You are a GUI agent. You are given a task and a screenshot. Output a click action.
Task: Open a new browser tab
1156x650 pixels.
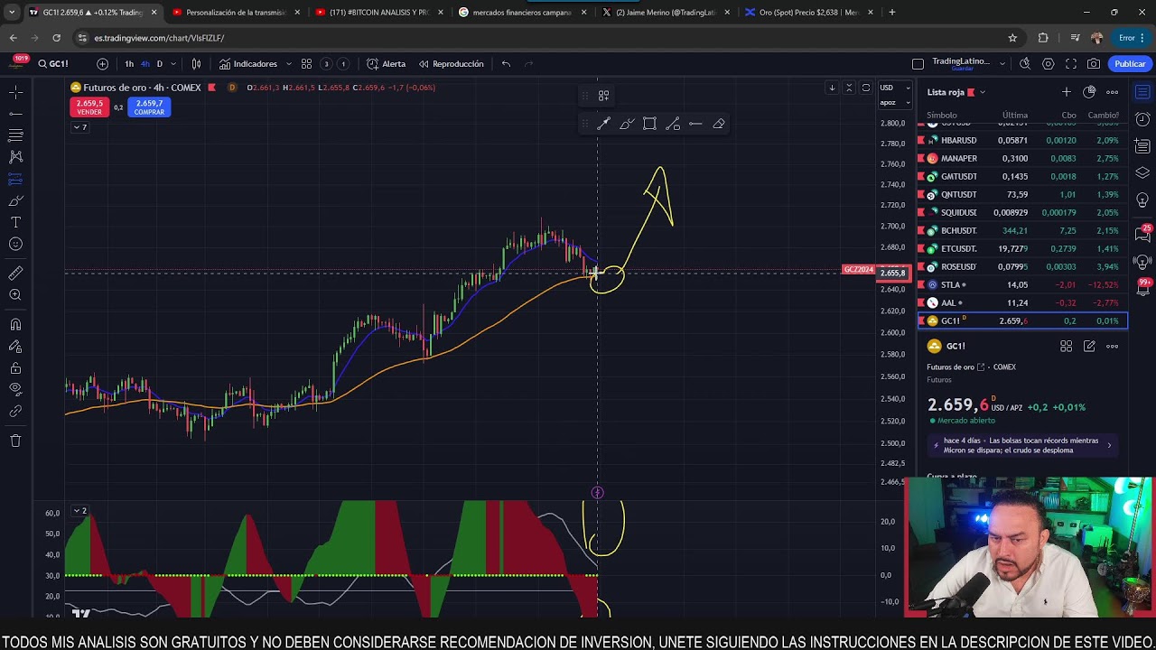[x=891, y=13]
